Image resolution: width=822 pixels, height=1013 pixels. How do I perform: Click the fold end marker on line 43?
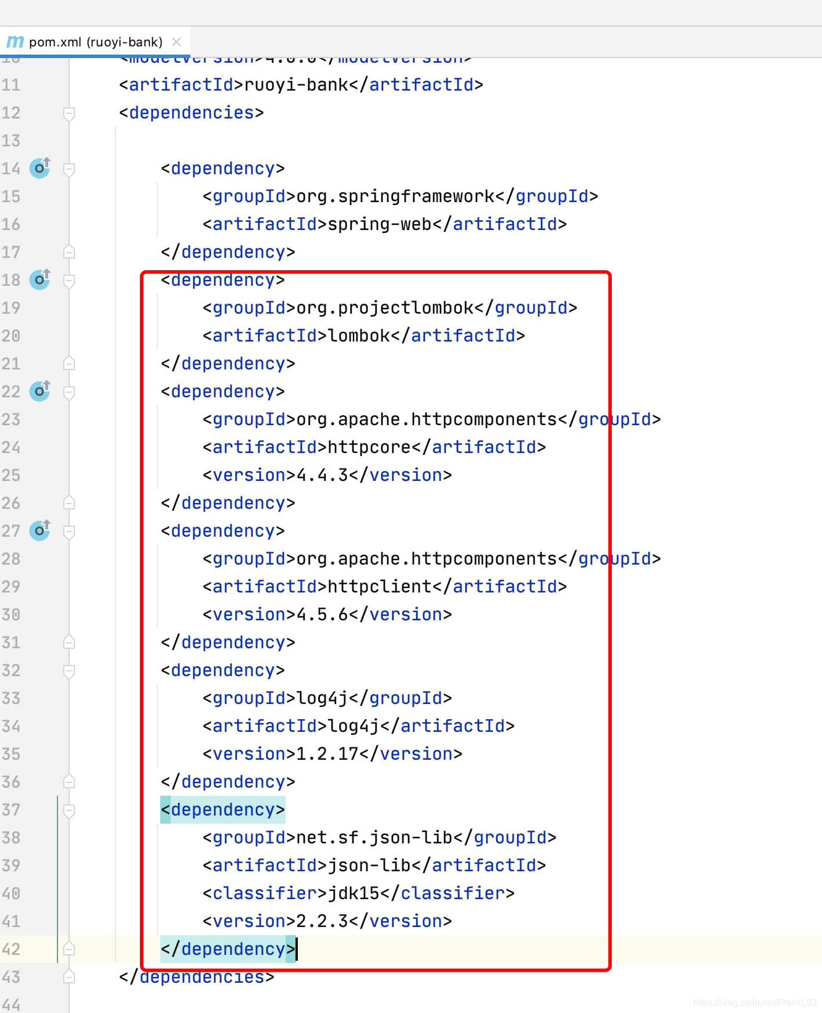(69, 977)
